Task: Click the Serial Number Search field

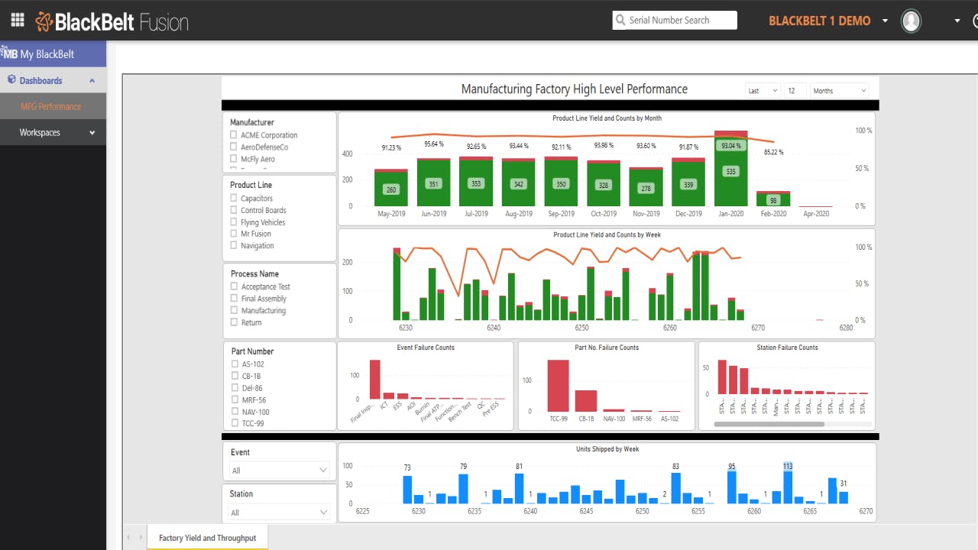Action: tap(675, 20)
